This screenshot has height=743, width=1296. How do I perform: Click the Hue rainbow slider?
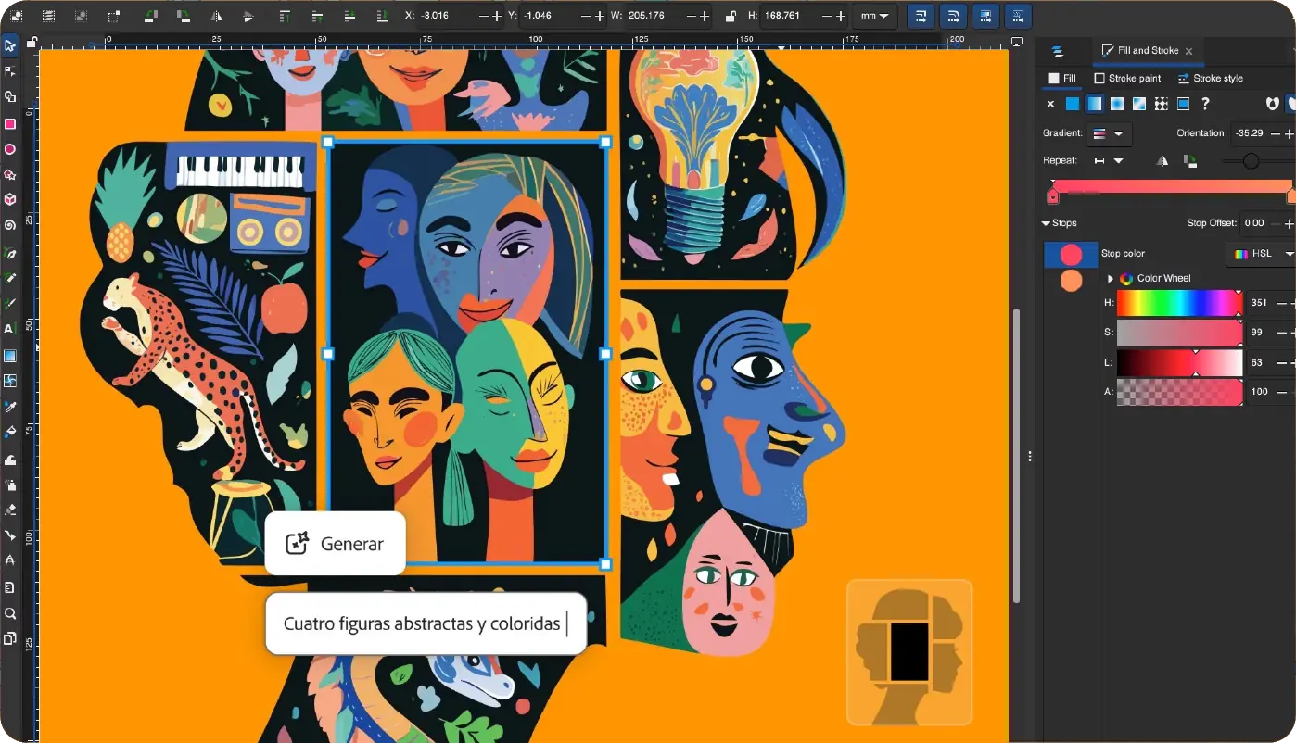pyautogui.click(x=1178, y=303)
